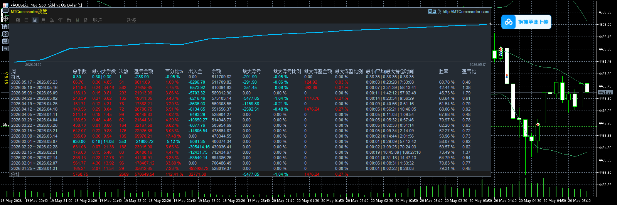Open the 账户 account tab
This screenshot has height=205, width=617.
(x=98, y=20)
